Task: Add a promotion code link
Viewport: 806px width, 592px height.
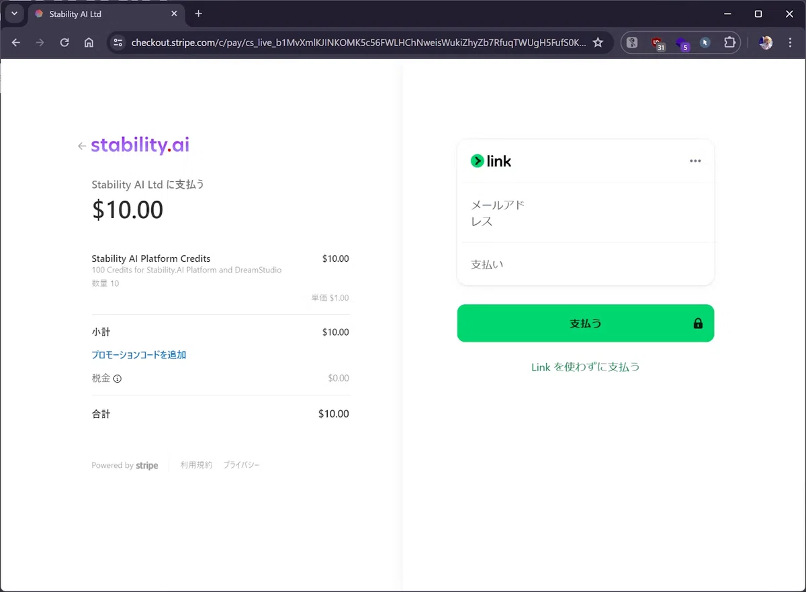Action: coord(139,354)
